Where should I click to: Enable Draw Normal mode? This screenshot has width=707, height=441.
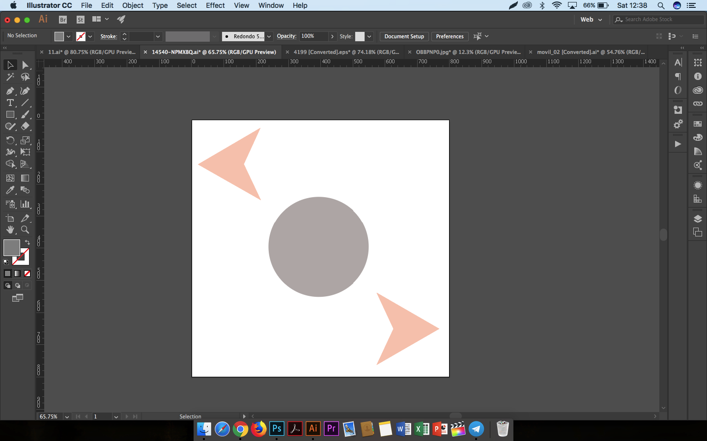coord(8,285)
